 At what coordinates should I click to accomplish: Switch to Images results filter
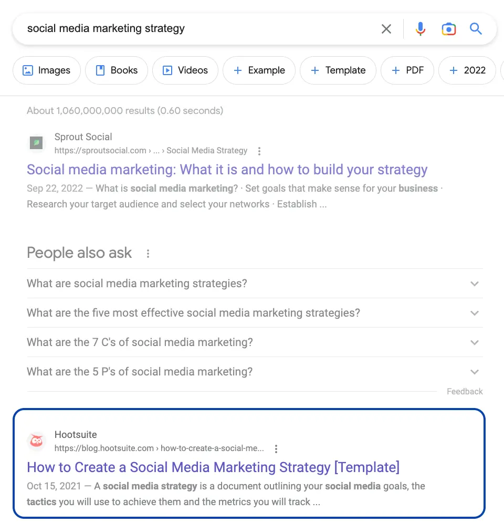point(46,70)
